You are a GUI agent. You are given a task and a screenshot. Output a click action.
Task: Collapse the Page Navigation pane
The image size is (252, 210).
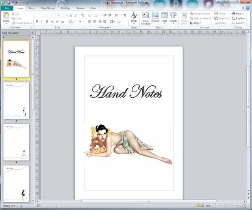pyautogui.click(x=32, y=33)
